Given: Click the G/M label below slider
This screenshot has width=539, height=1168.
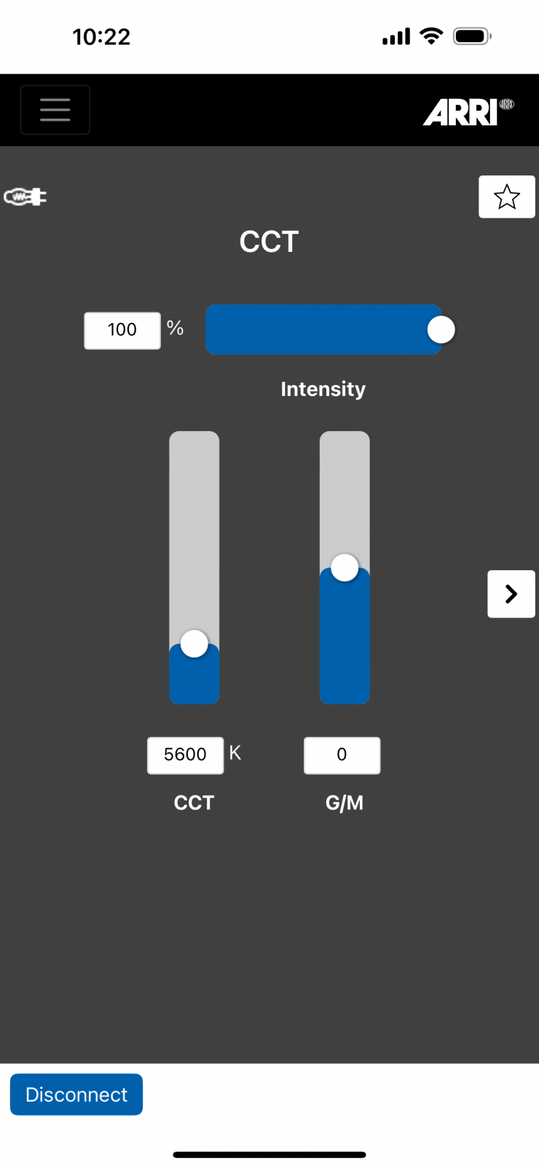Looking at the screenshot, I should [344, 802].
